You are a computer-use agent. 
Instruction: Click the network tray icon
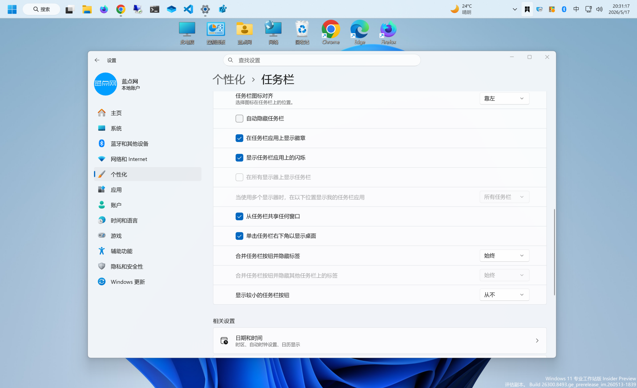[x=588, y=9]
